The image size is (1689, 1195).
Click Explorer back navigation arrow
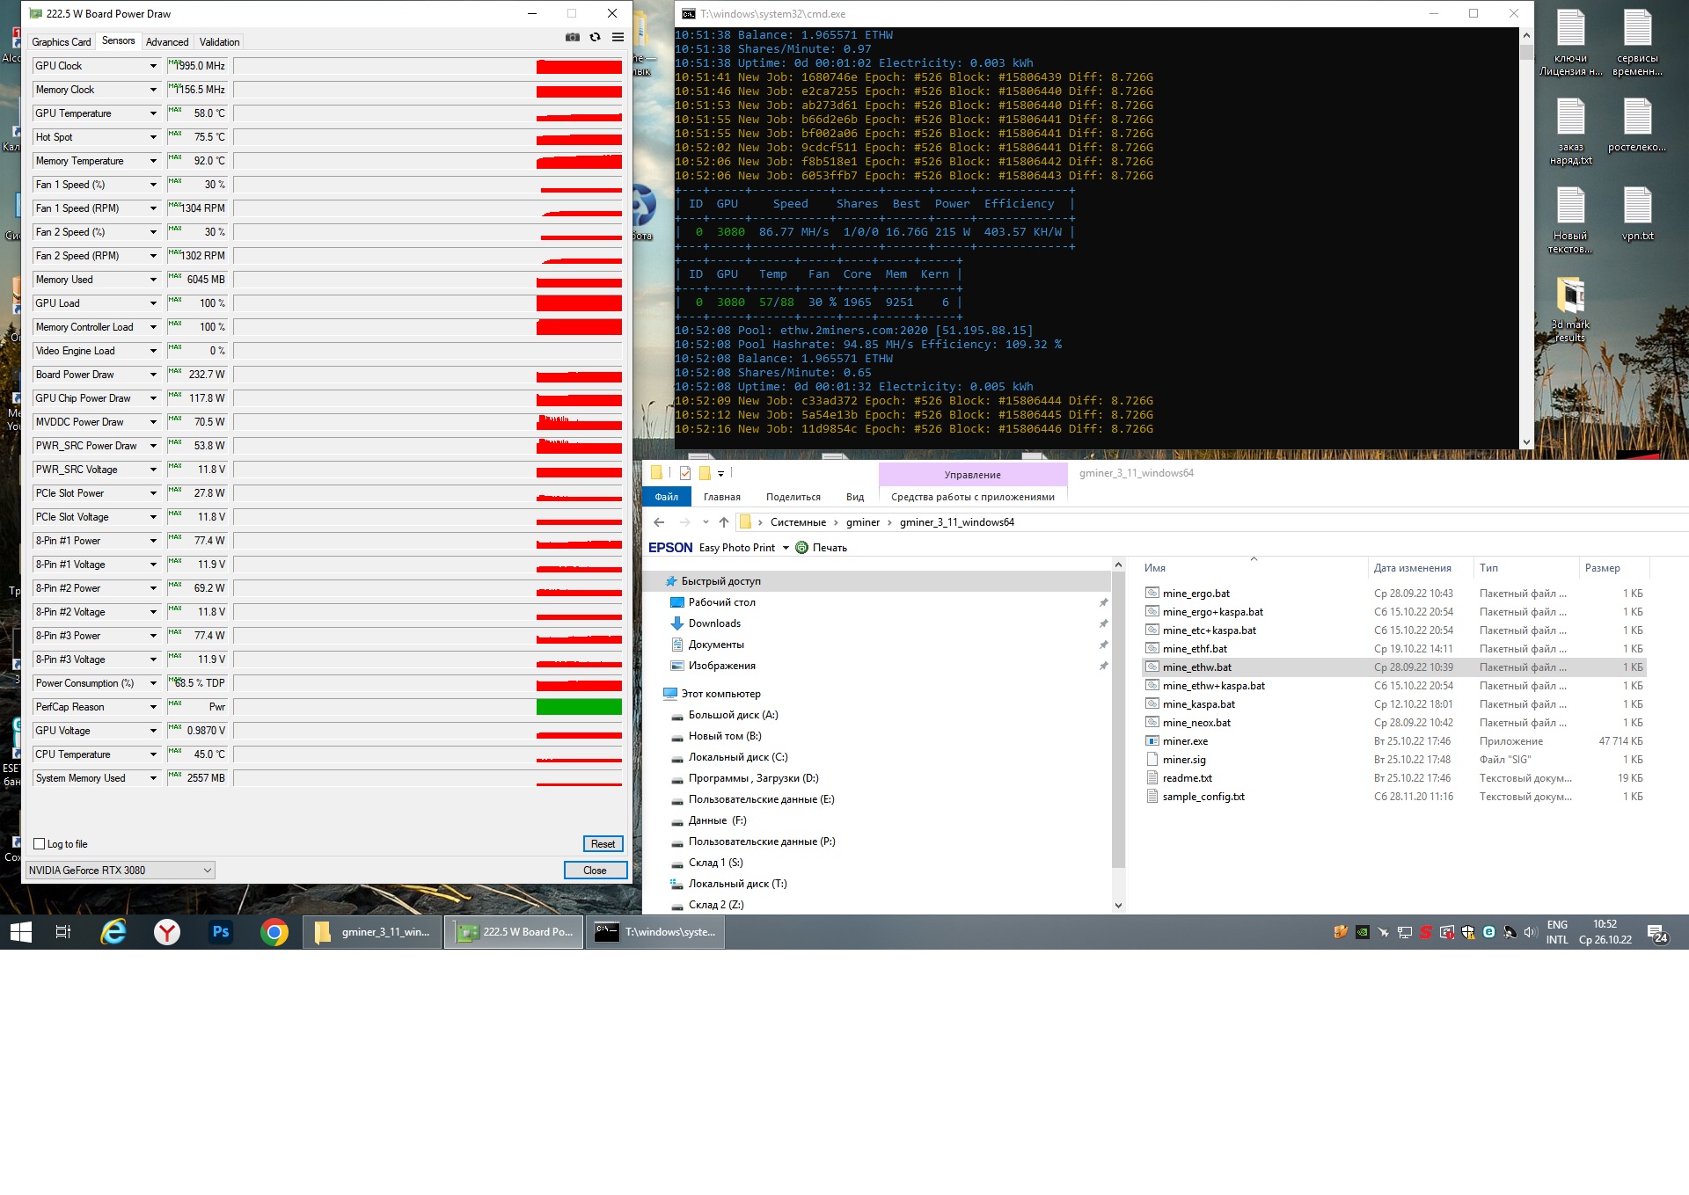click(659, 522)
